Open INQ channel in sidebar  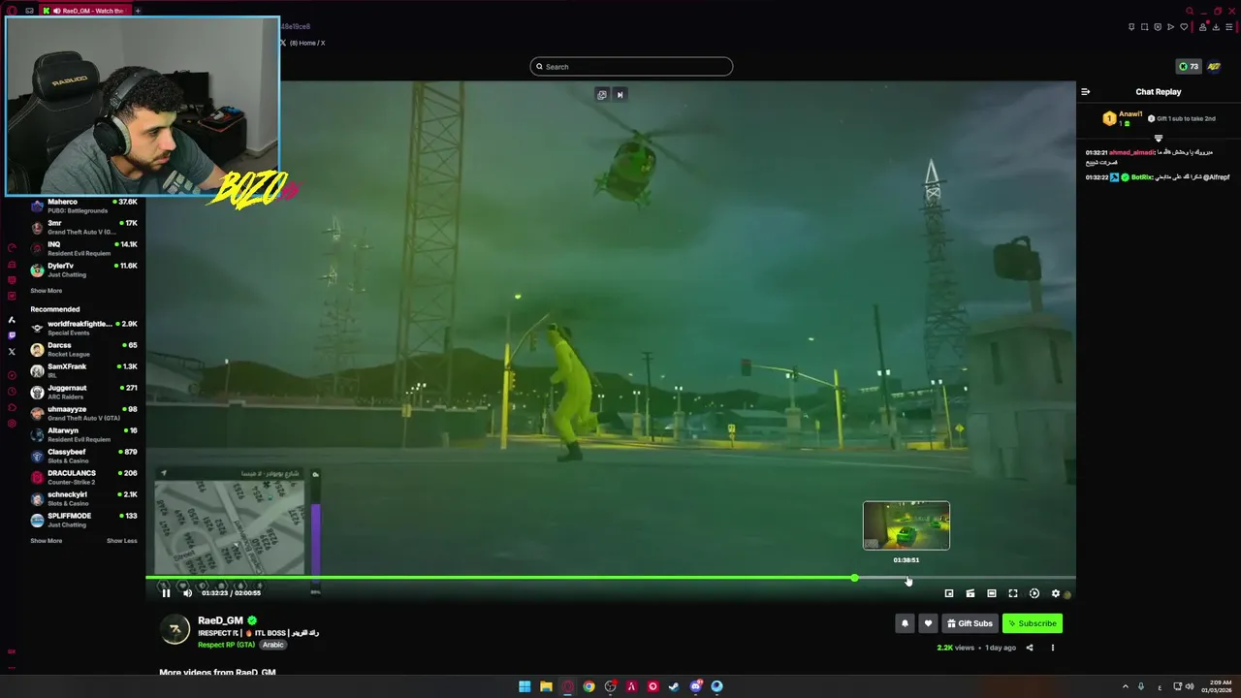tap(84, 249)
